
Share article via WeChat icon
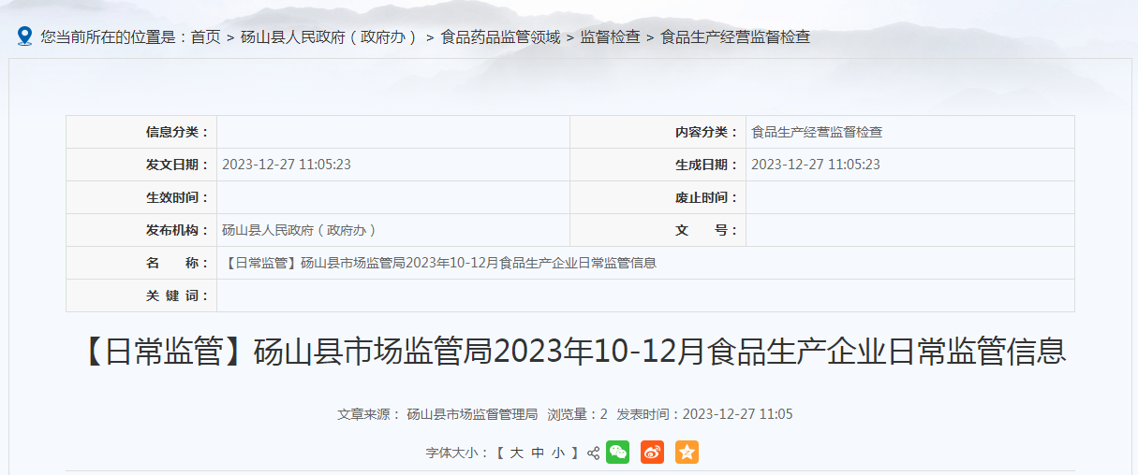pyautogui.click(x=617, y=453)
